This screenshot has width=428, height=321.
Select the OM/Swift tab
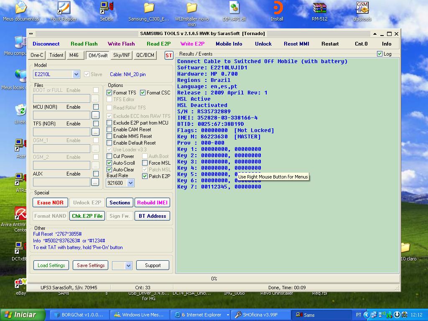98,56
